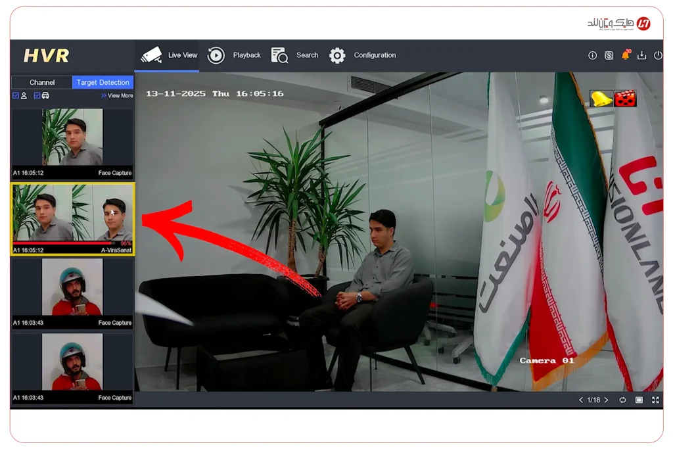Switch to the Channel tab
673x449 pixels.
pos(41,82)
